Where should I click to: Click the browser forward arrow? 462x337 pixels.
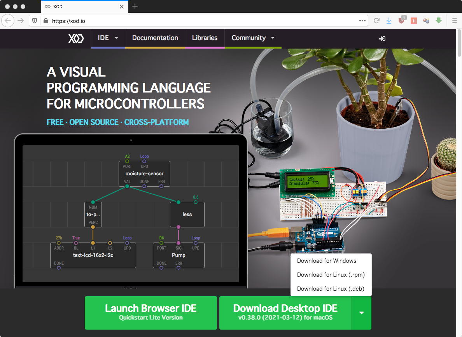tap(21, 21)
